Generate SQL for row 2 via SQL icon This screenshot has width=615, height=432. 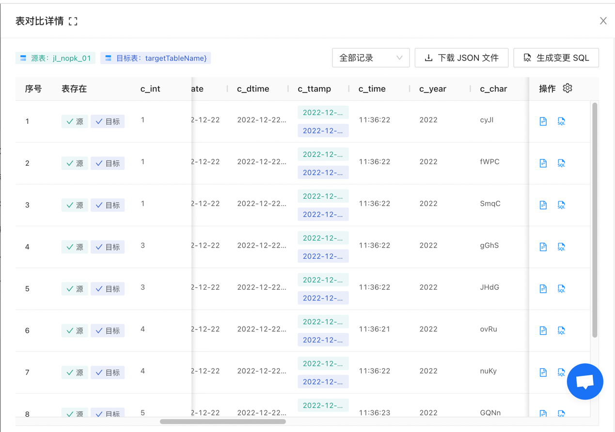pyautogui.click(x=561, y=164)
